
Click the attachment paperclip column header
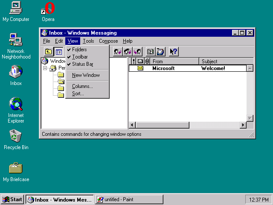pyautogui.click(x=147, y=61)
